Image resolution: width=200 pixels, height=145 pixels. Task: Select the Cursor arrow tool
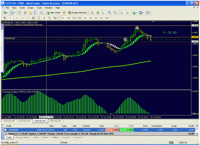click(5, 18)
